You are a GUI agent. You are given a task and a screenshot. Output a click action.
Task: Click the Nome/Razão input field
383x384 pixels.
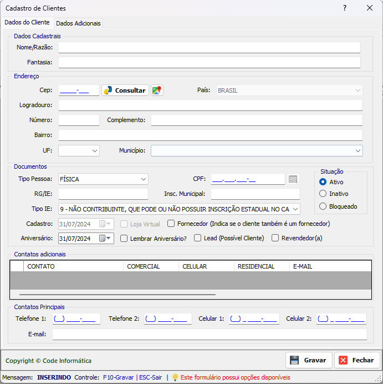point(210,47)
